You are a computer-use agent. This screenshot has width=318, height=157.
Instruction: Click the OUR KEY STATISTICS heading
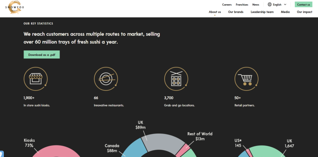[38, 23]
